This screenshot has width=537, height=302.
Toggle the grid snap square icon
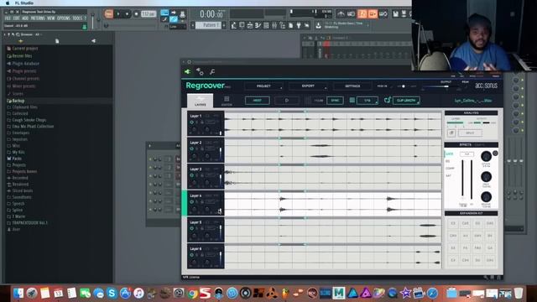coord(352,101)
